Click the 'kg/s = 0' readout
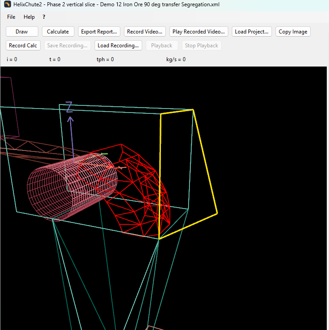 click(x=176, y=59)
